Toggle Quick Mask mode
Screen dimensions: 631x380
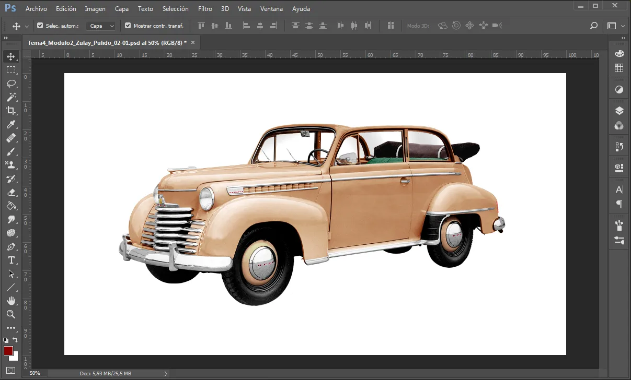pos(11,370)
